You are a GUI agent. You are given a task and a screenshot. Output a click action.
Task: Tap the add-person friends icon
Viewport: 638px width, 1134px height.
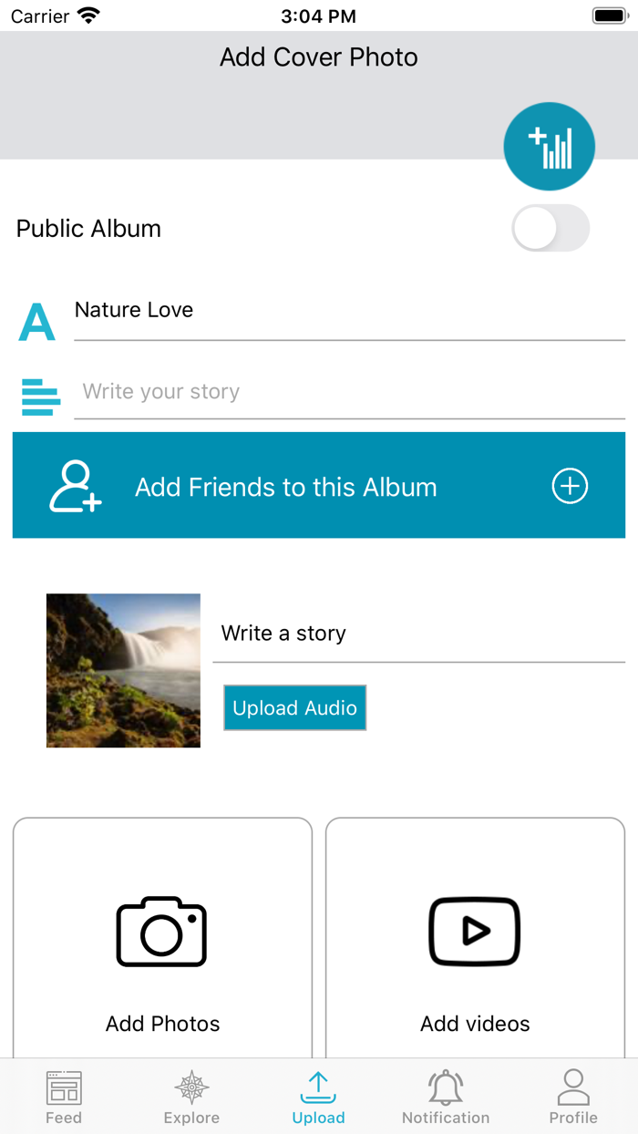point(76,487)
